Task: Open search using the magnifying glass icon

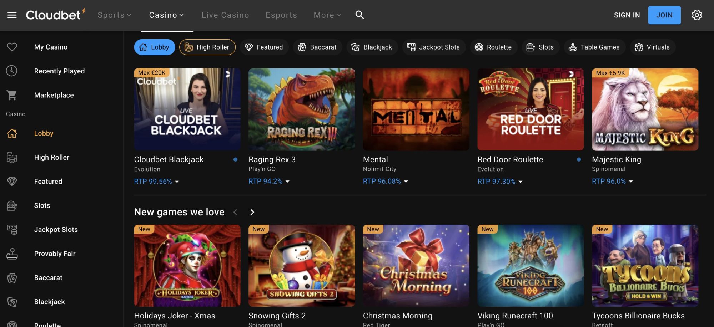Action: 359,15
